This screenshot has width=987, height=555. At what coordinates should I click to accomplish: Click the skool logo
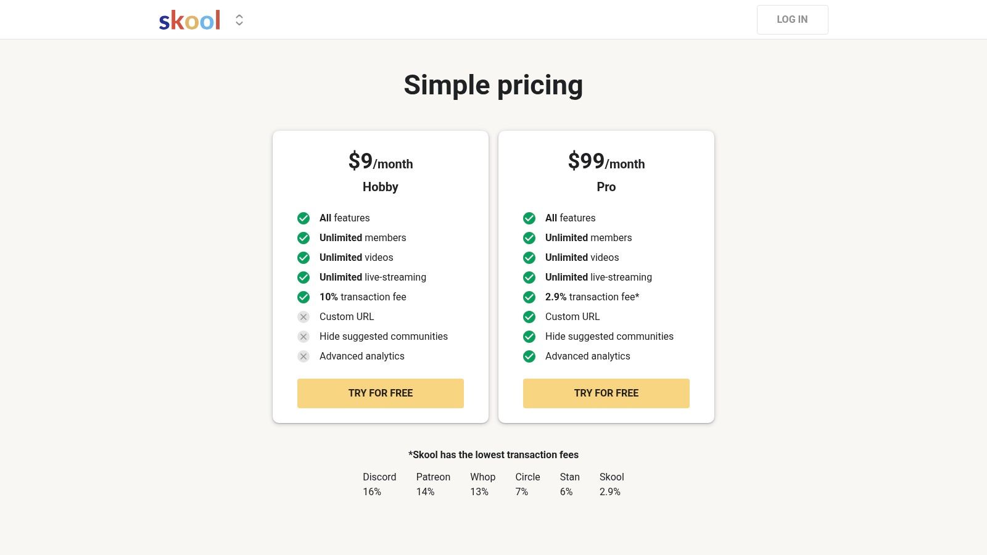pyautogui.click(x=189, y=19)
